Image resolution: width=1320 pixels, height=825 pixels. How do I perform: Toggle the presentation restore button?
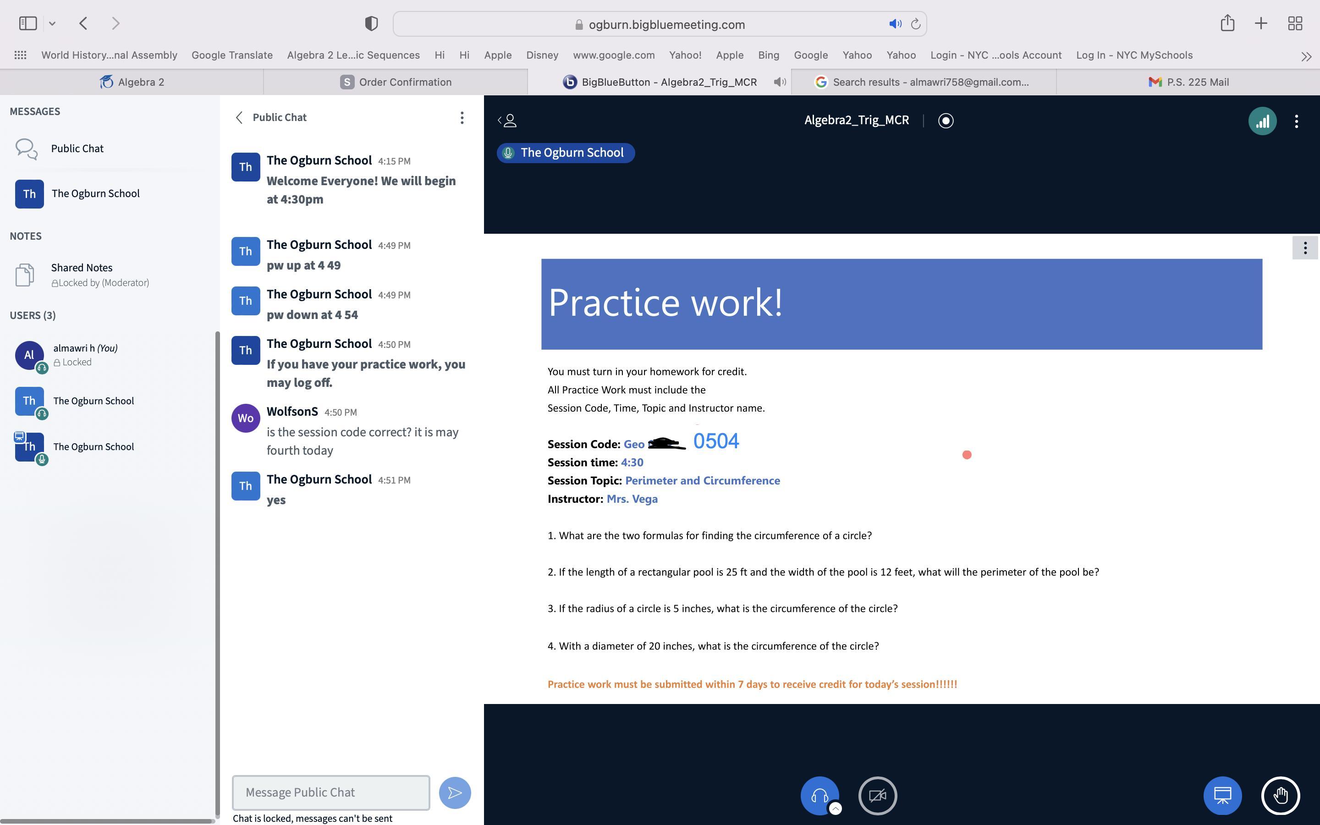pyautogui.click(x=1222, y=795)
